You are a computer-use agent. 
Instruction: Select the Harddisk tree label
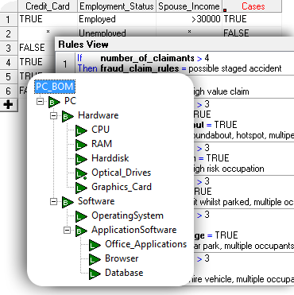pyautogui.click(x=110, y=158)
